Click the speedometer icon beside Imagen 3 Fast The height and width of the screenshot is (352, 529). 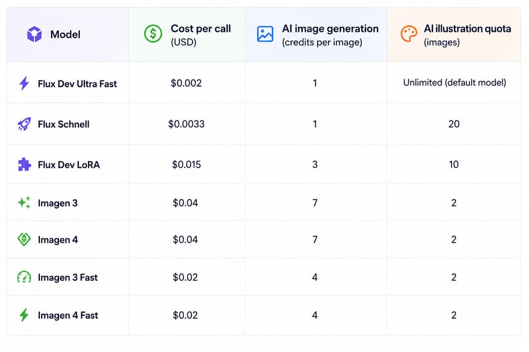point(24,277)
